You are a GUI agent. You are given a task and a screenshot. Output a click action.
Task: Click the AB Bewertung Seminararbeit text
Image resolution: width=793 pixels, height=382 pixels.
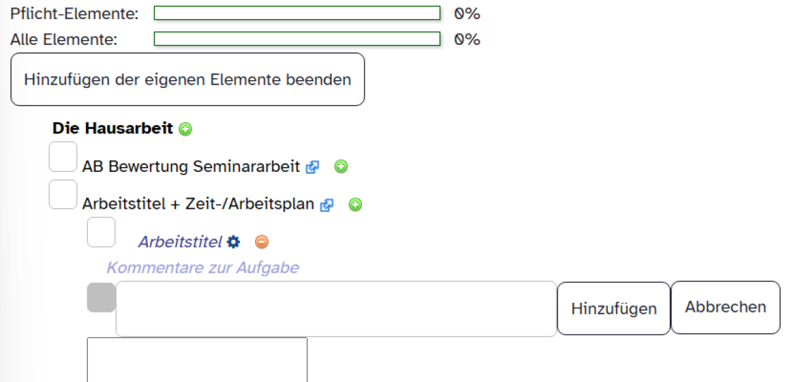pyautogui.click(x=191, y=167)
